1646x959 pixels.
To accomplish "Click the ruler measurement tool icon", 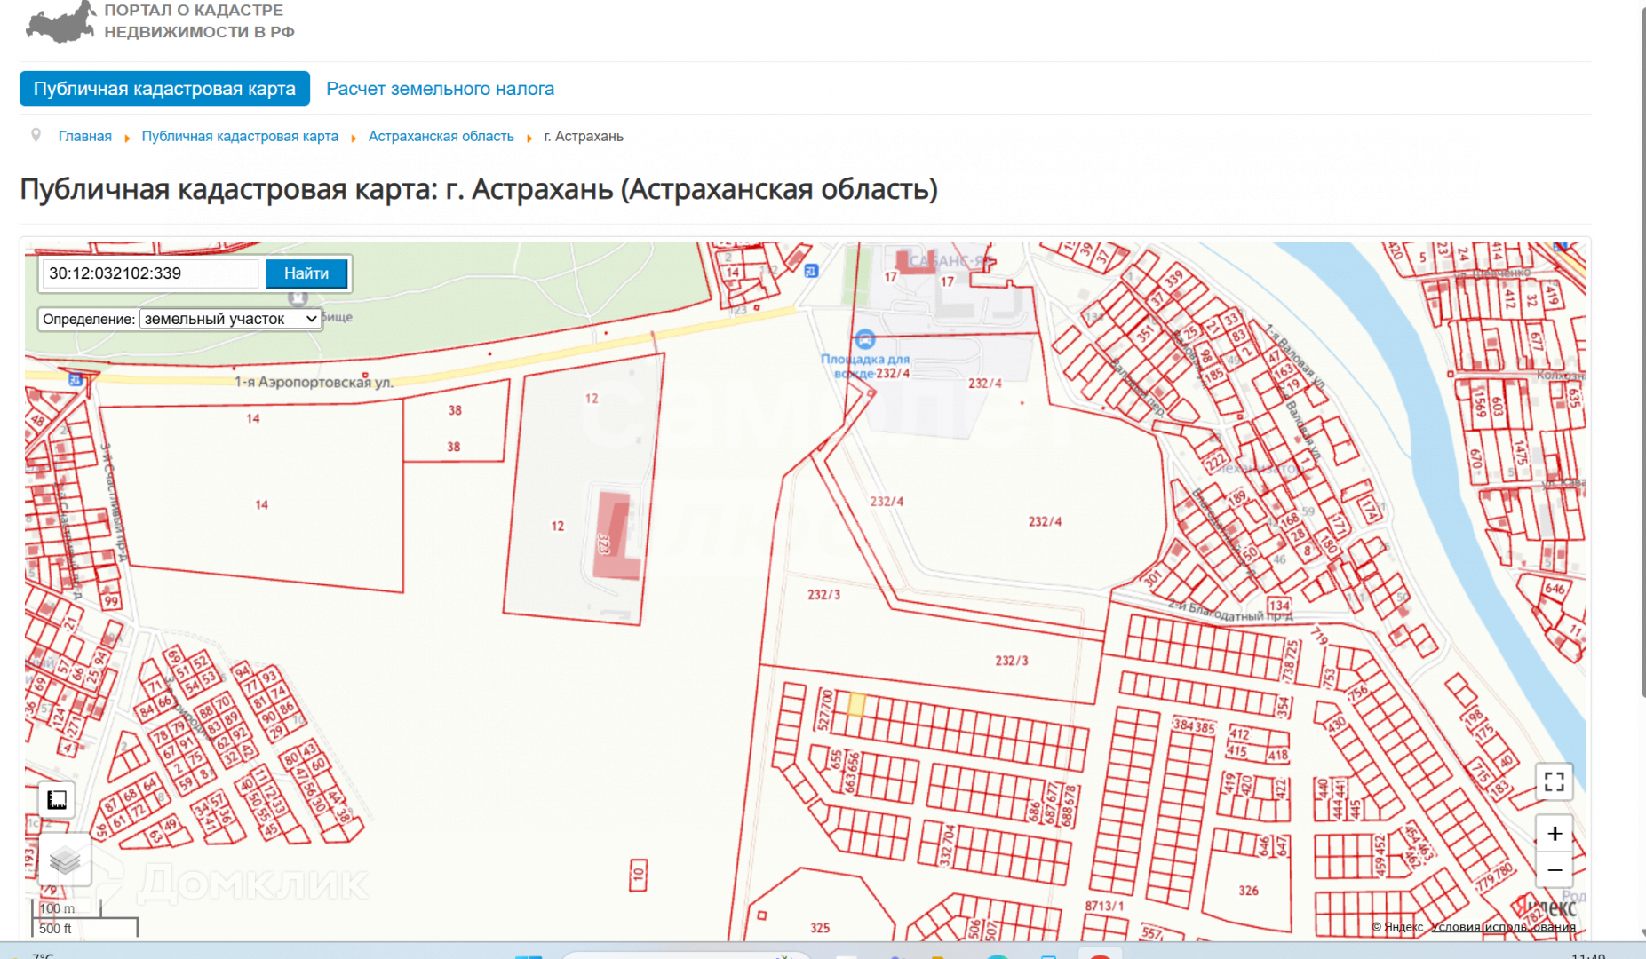I will [57, 800].
